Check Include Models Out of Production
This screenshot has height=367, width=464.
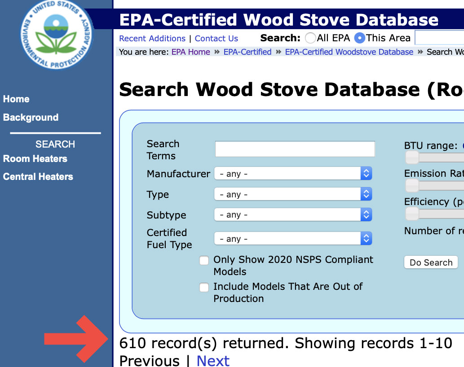tap(204, 287)
